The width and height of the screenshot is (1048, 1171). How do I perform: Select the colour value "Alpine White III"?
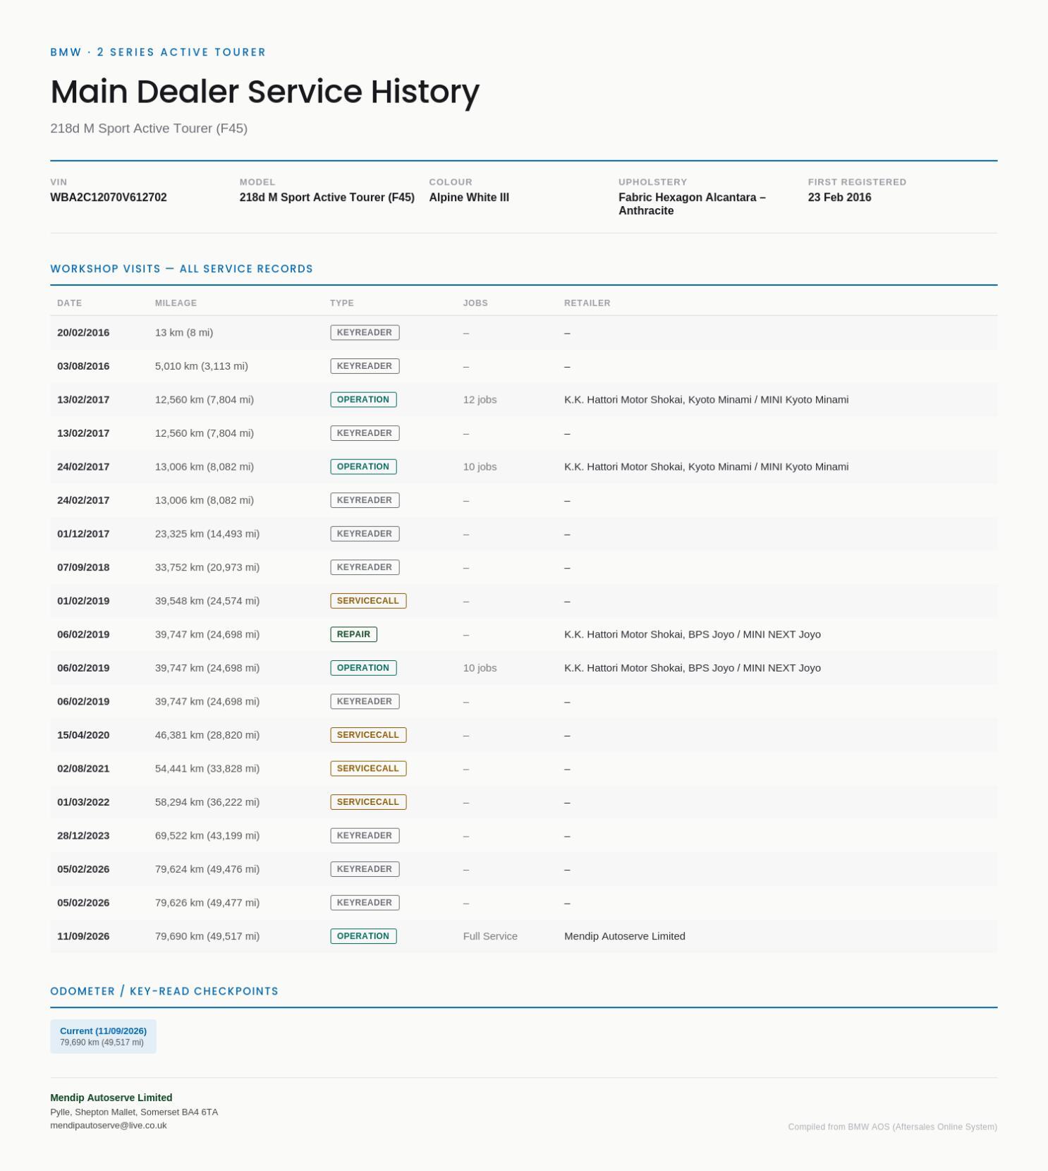tap(469, 198)
